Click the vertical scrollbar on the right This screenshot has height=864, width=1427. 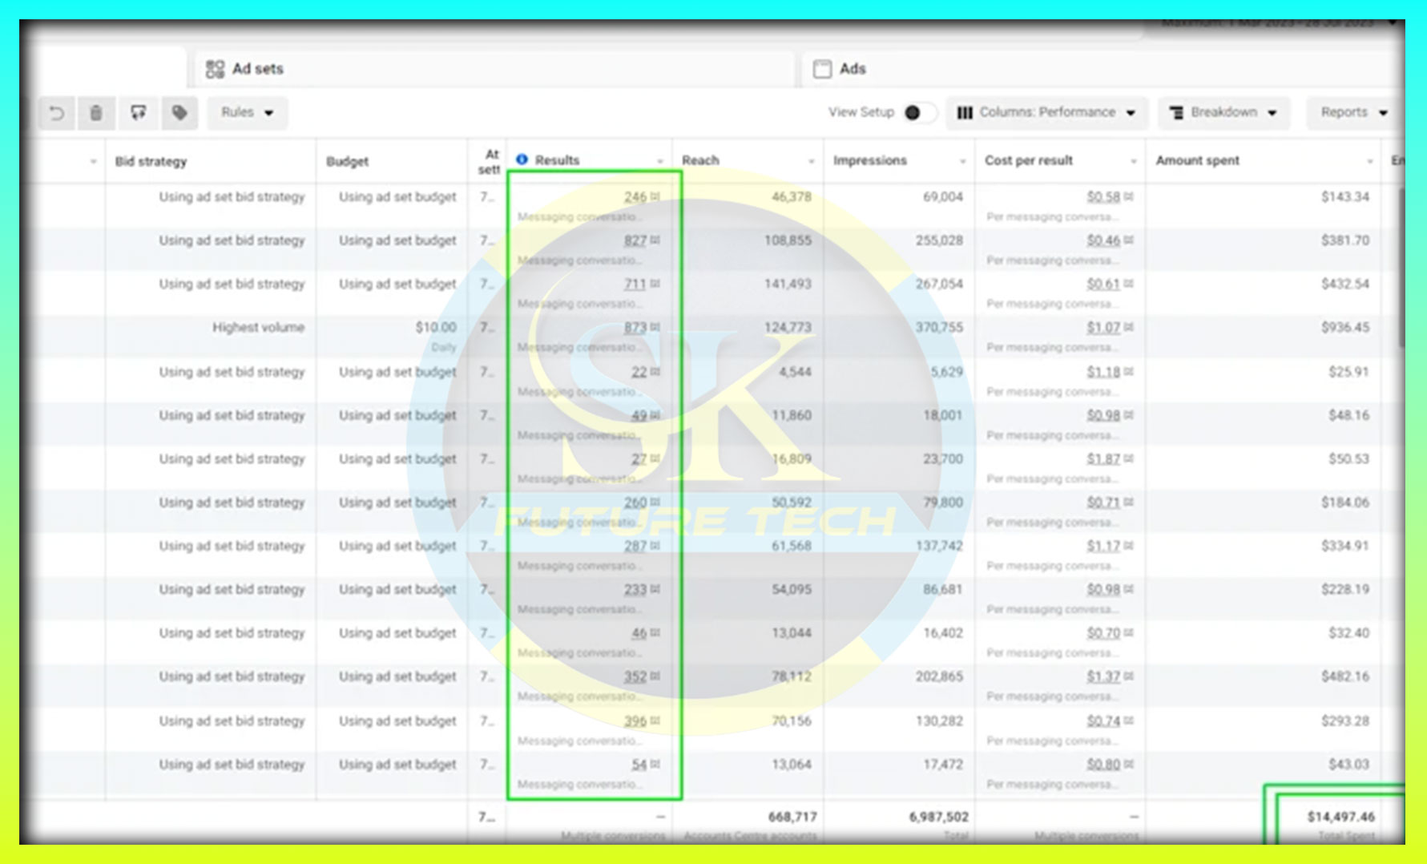tap(1401, 264)
